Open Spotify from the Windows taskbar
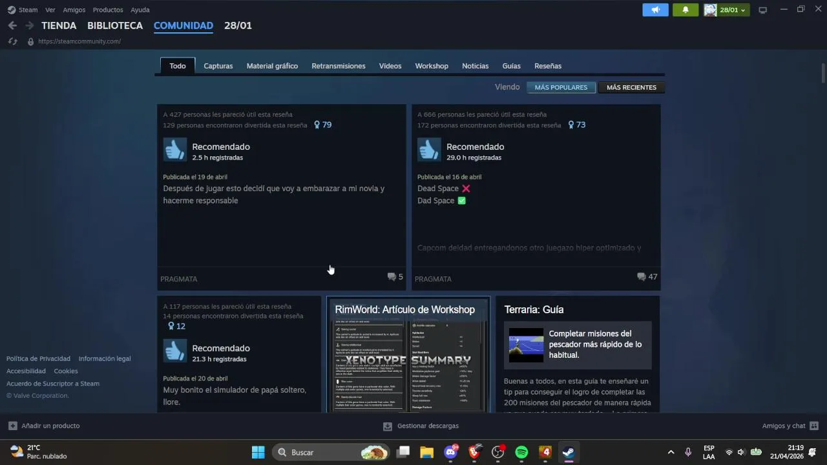This screenshot has height=465, width=827. (x=521, y=452)
